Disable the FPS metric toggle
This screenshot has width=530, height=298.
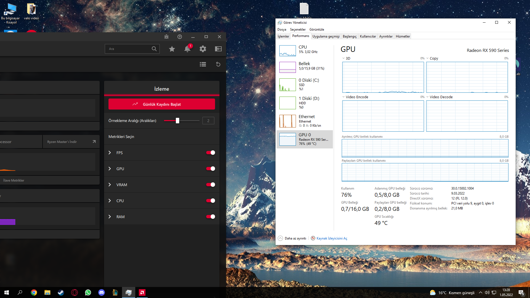[x=211, y=153]
